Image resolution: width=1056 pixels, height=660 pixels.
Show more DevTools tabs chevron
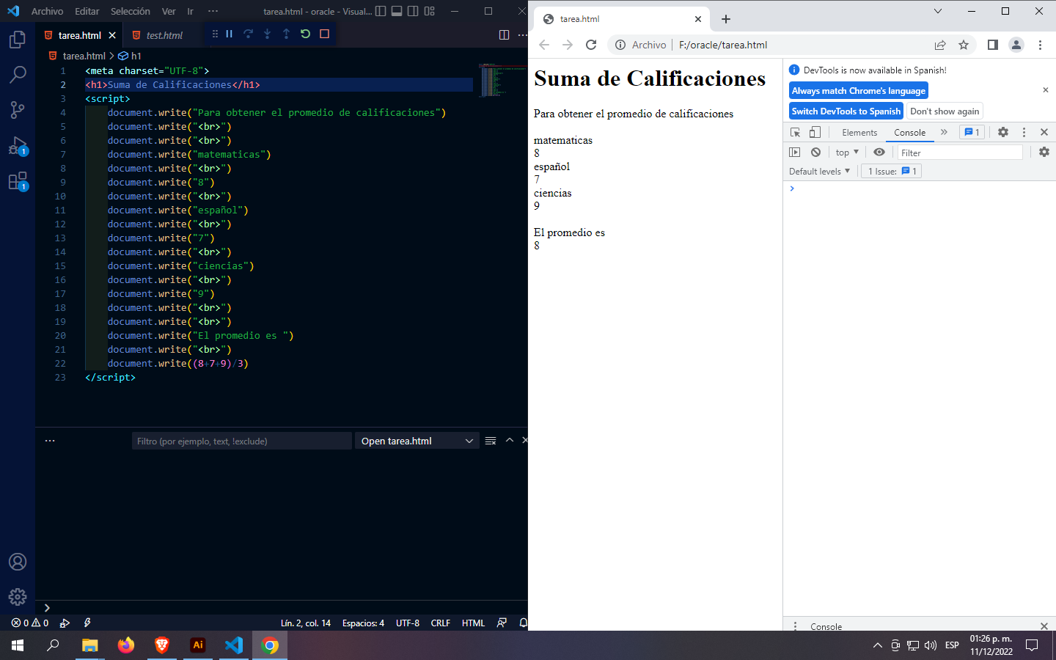click(x=944, y=132)
